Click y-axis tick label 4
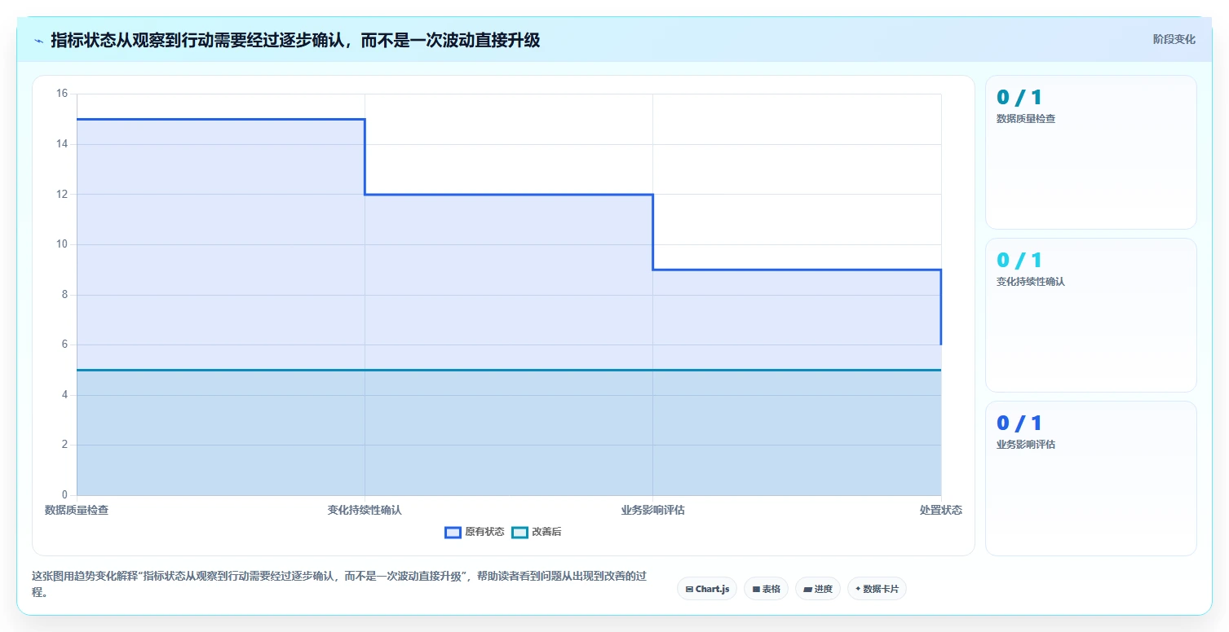 pyautogui.click(x=64, y=395)
